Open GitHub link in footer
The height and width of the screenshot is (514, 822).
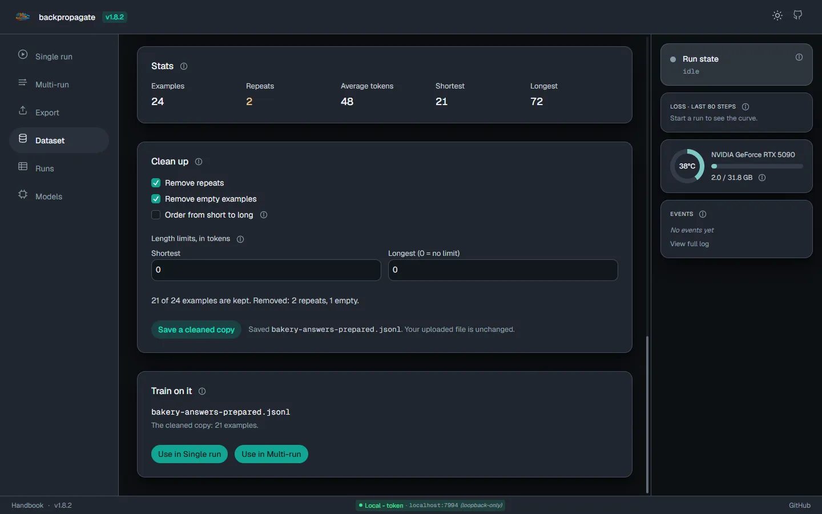tap(800, 505)
